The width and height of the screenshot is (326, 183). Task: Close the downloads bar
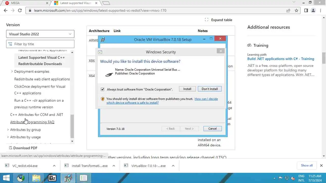(x=321, y=165)
